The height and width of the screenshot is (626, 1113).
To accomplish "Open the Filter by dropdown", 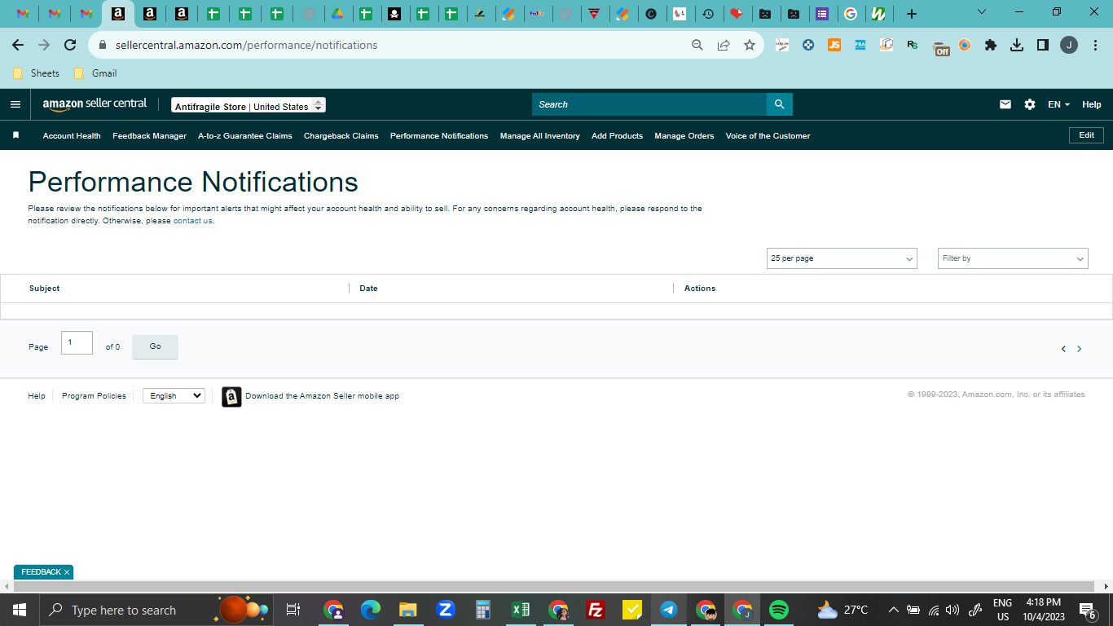I will (x=1013, y=258).
